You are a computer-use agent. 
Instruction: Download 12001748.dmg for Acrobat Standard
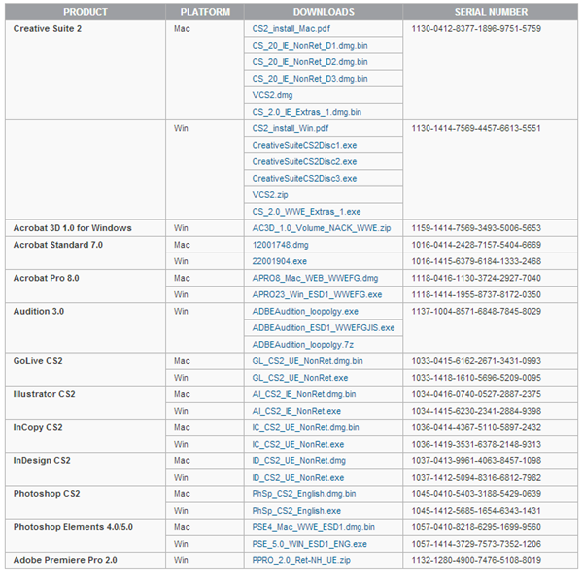280,245
